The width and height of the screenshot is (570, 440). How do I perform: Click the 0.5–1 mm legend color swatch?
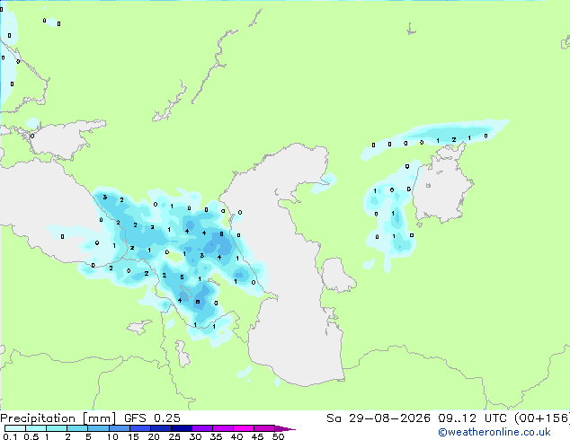36,428
